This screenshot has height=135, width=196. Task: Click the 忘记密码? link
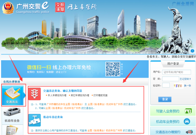pos(185,79)
